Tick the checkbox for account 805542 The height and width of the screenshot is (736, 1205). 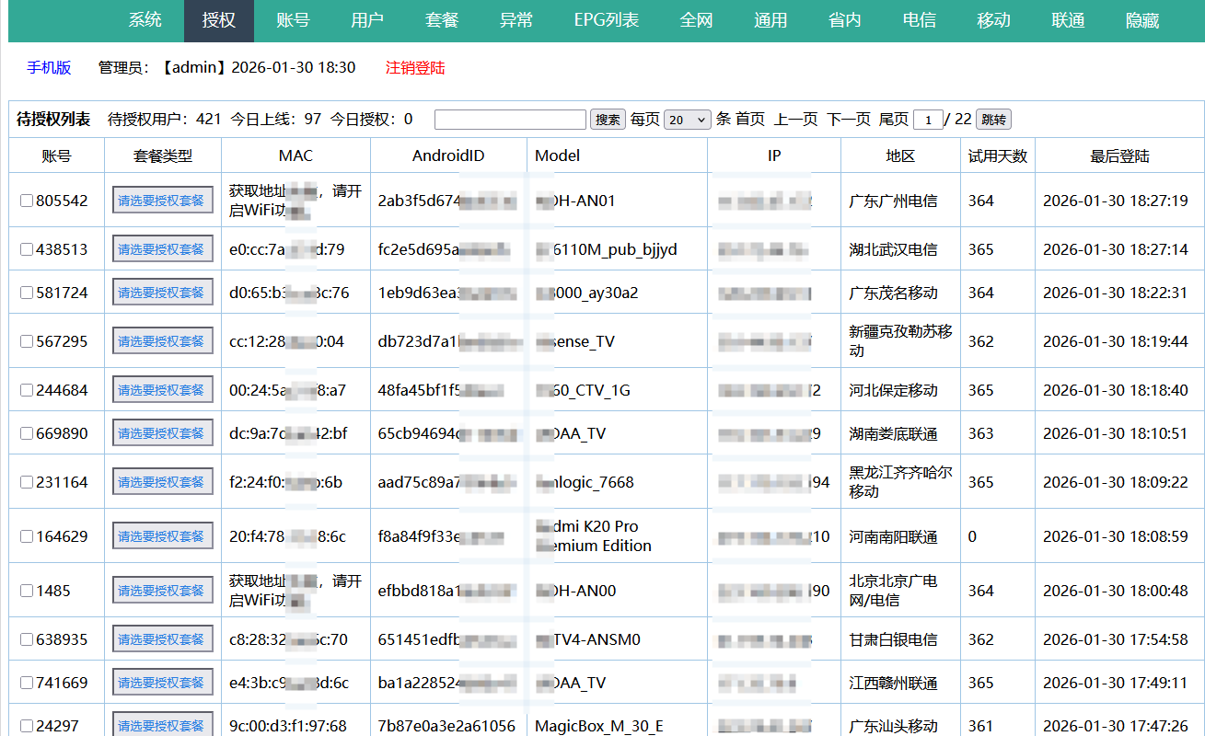coord(27,201)
